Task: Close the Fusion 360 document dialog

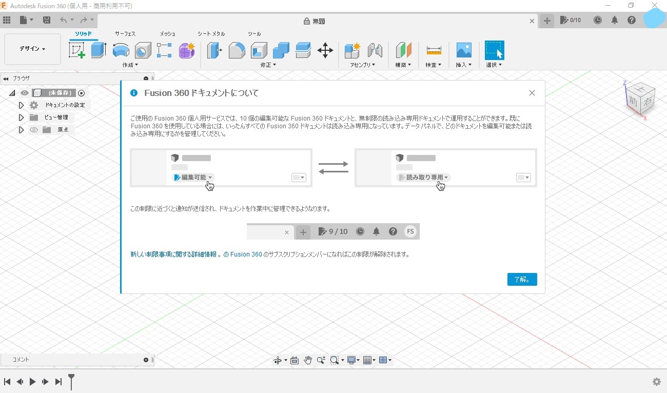Action: [532, 93]
